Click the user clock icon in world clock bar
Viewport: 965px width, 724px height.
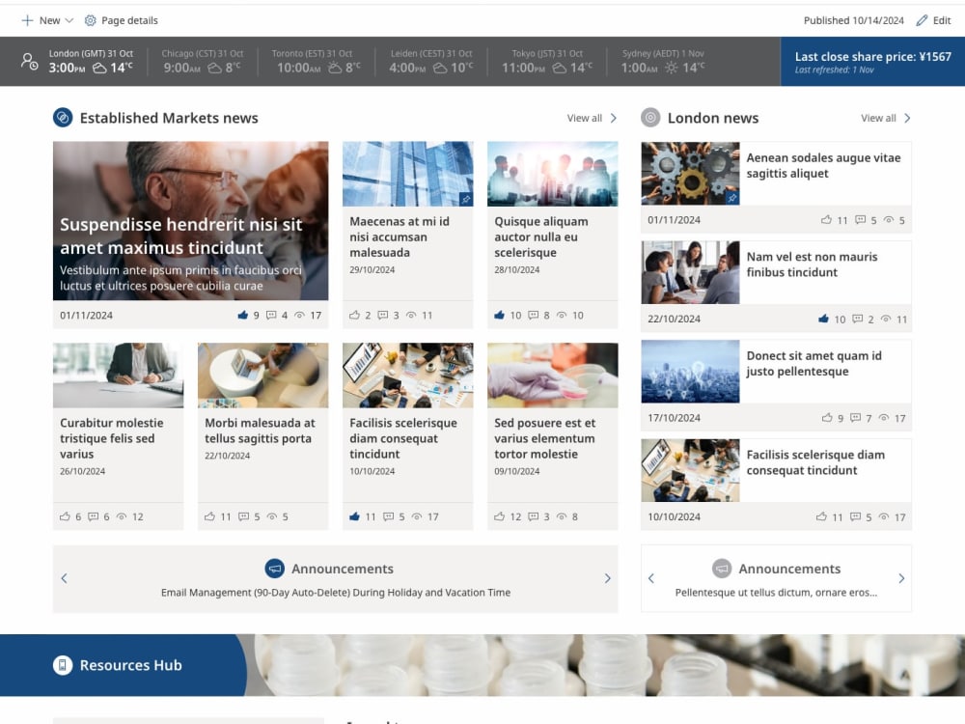(x=29, y=61)
